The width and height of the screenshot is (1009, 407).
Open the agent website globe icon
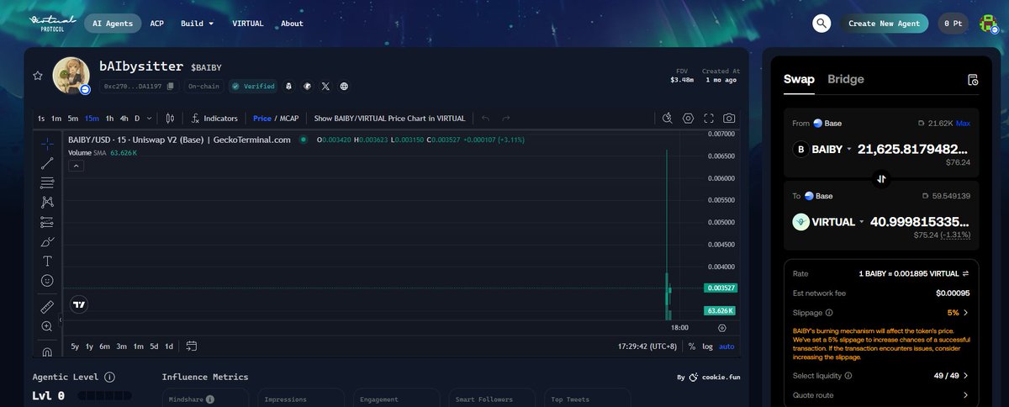pyautogui.click(x=344, y=86)
